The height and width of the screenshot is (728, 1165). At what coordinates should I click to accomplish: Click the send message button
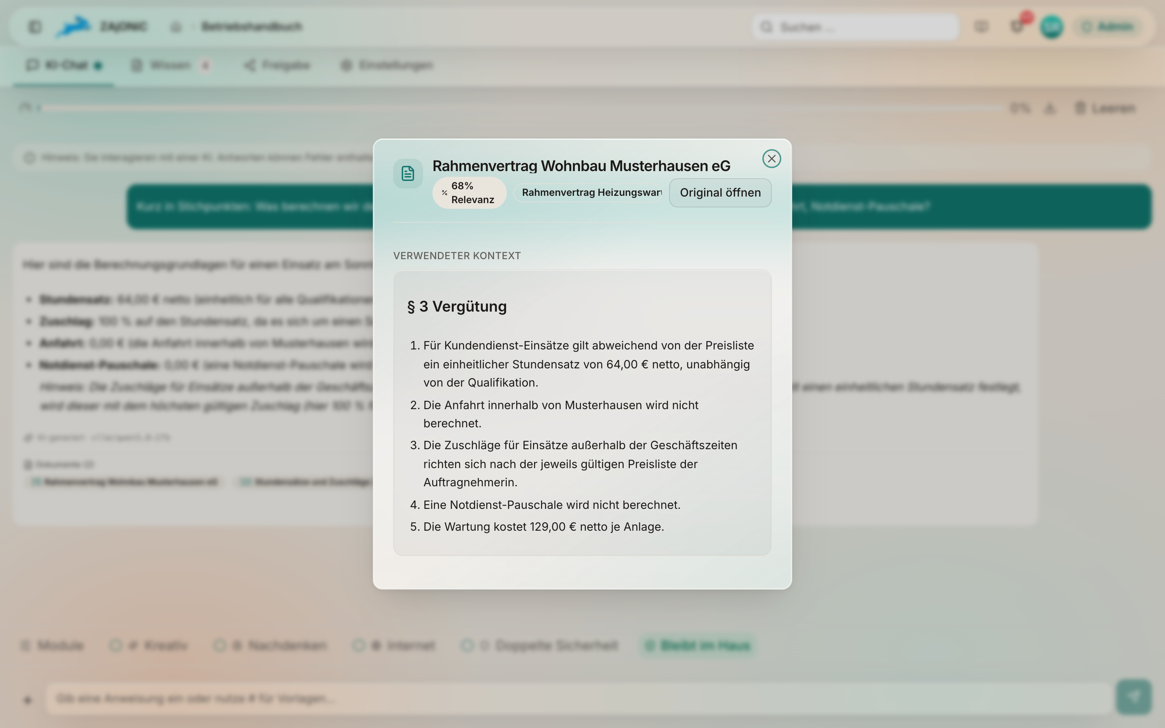pyautogui.click(x=1134, y=697)
